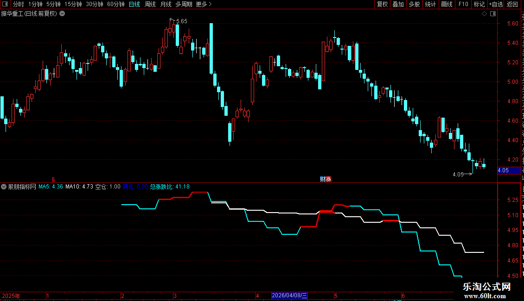Click the 2026/04/08/三 date label
The width and height of the screenshot is (524, 301).
click(289, 295)
